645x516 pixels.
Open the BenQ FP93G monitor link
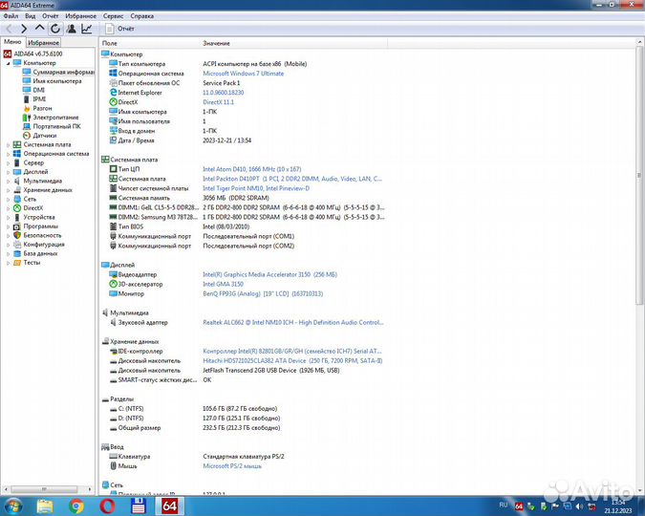263,293
